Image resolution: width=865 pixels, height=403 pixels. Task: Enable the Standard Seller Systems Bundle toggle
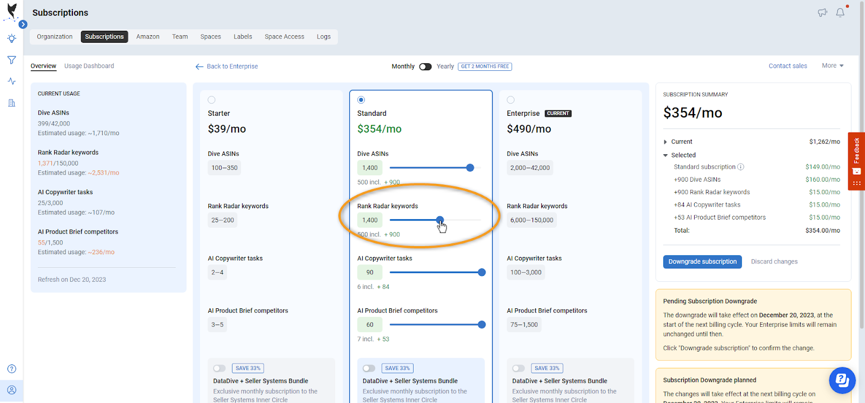click(369, 368)
